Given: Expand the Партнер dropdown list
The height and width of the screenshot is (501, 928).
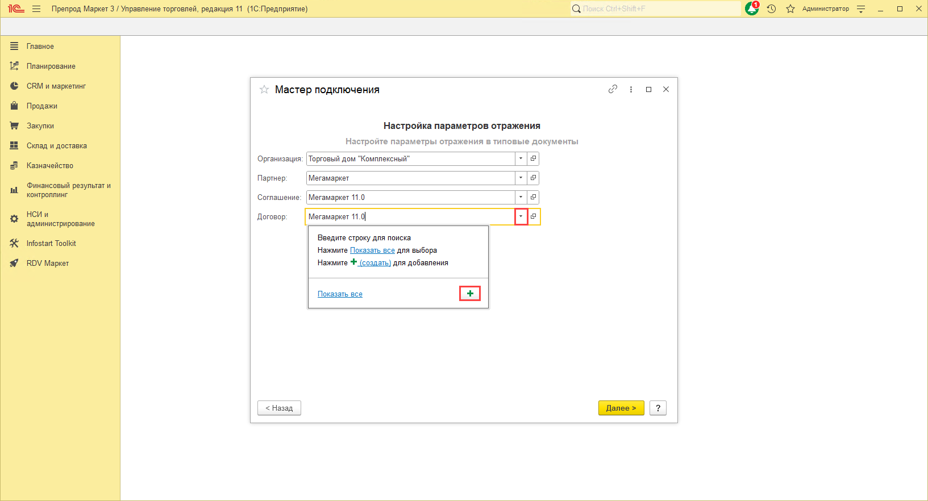Looking at the screenshot, I should tap(521, 178).
